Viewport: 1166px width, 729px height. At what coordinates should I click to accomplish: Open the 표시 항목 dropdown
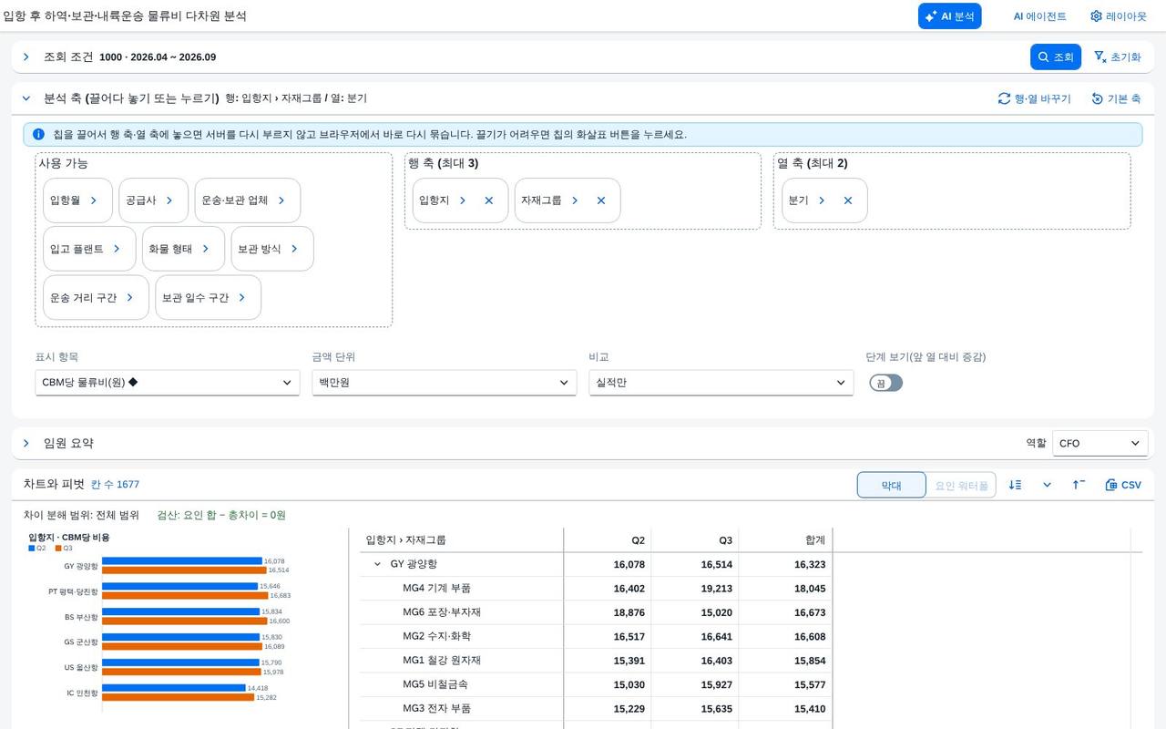click(168, 383)
